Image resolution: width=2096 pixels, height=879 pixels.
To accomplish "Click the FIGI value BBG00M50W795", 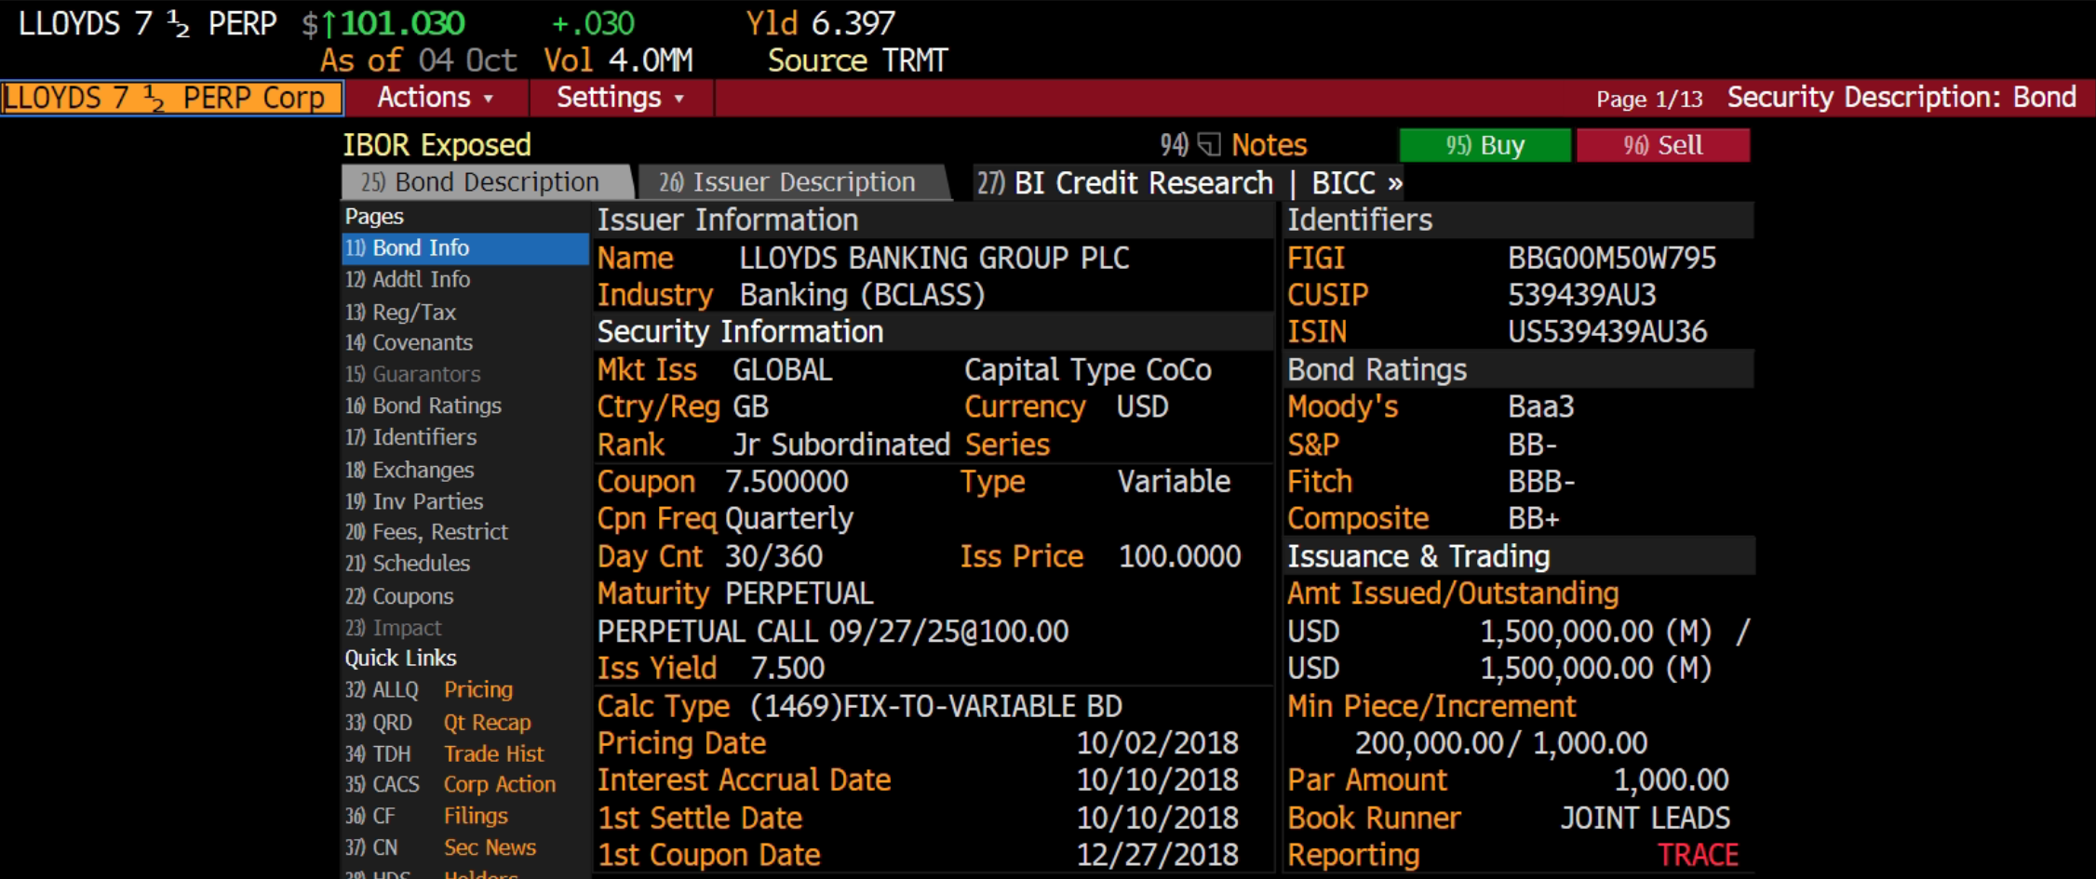I will [x=1612, y=259].
